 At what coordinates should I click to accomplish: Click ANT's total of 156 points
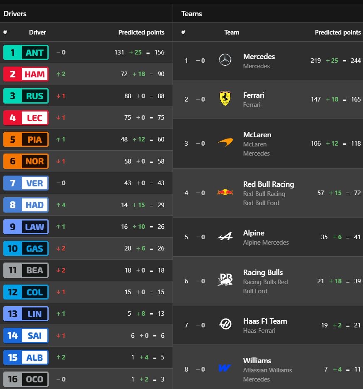tap(159, 52)
